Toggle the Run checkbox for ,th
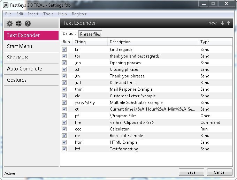 [x=64, y=76]
